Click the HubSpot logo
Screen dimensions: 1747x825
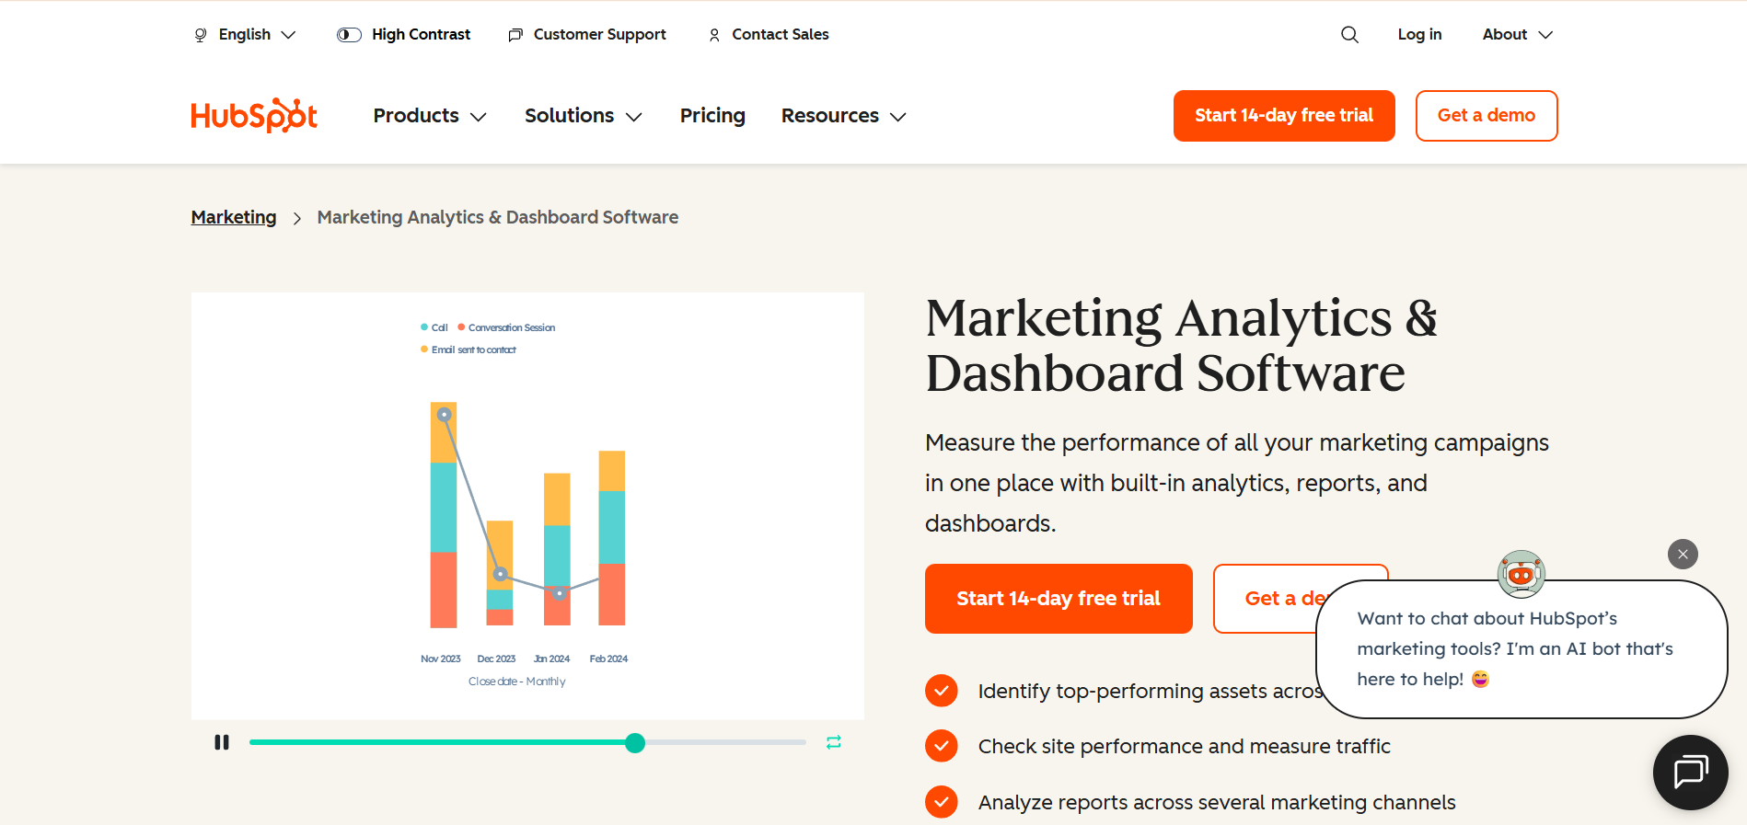point(254,115)
